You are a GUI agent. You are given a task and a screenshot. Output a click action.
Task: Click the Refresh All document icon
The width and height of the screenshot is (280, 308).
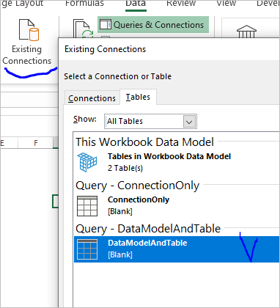point(83,29)
